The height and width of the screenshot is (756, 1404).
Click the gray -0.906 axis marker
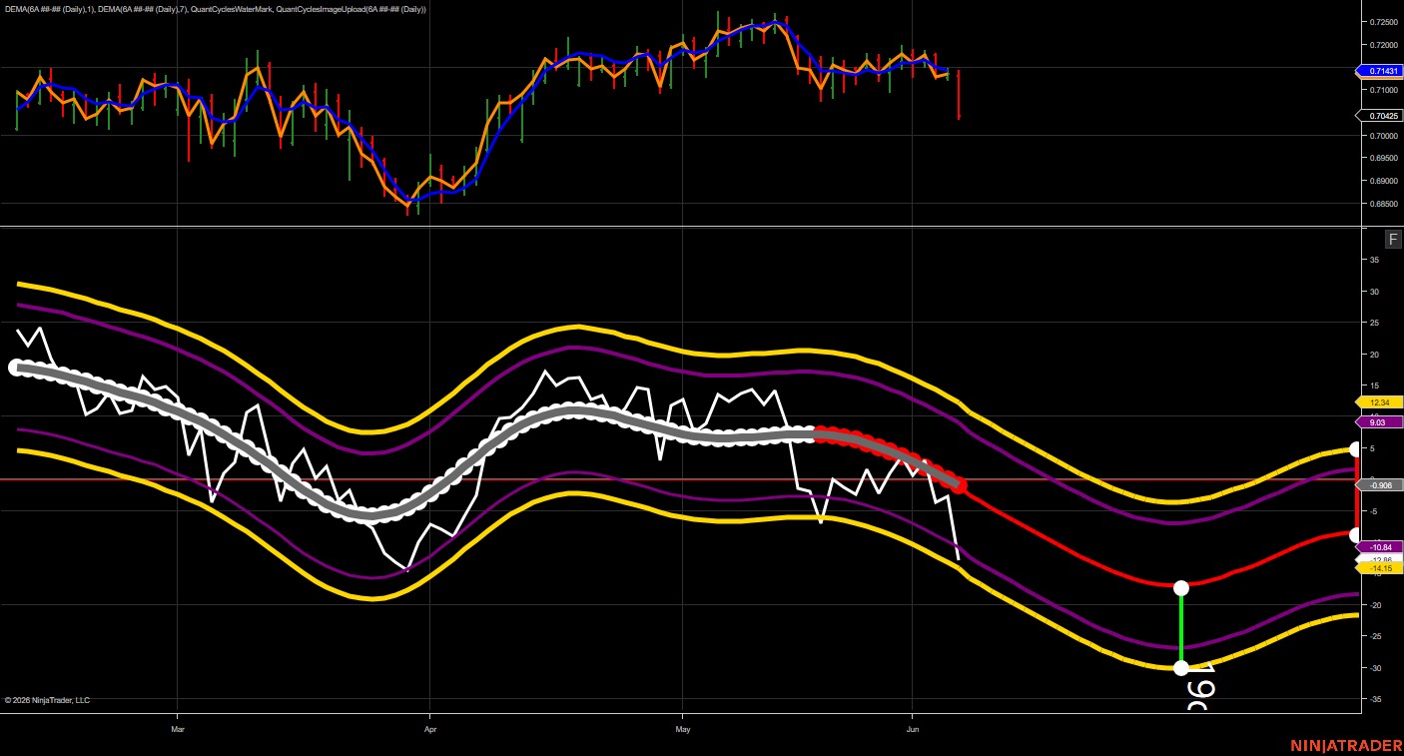pos(1380,485)
